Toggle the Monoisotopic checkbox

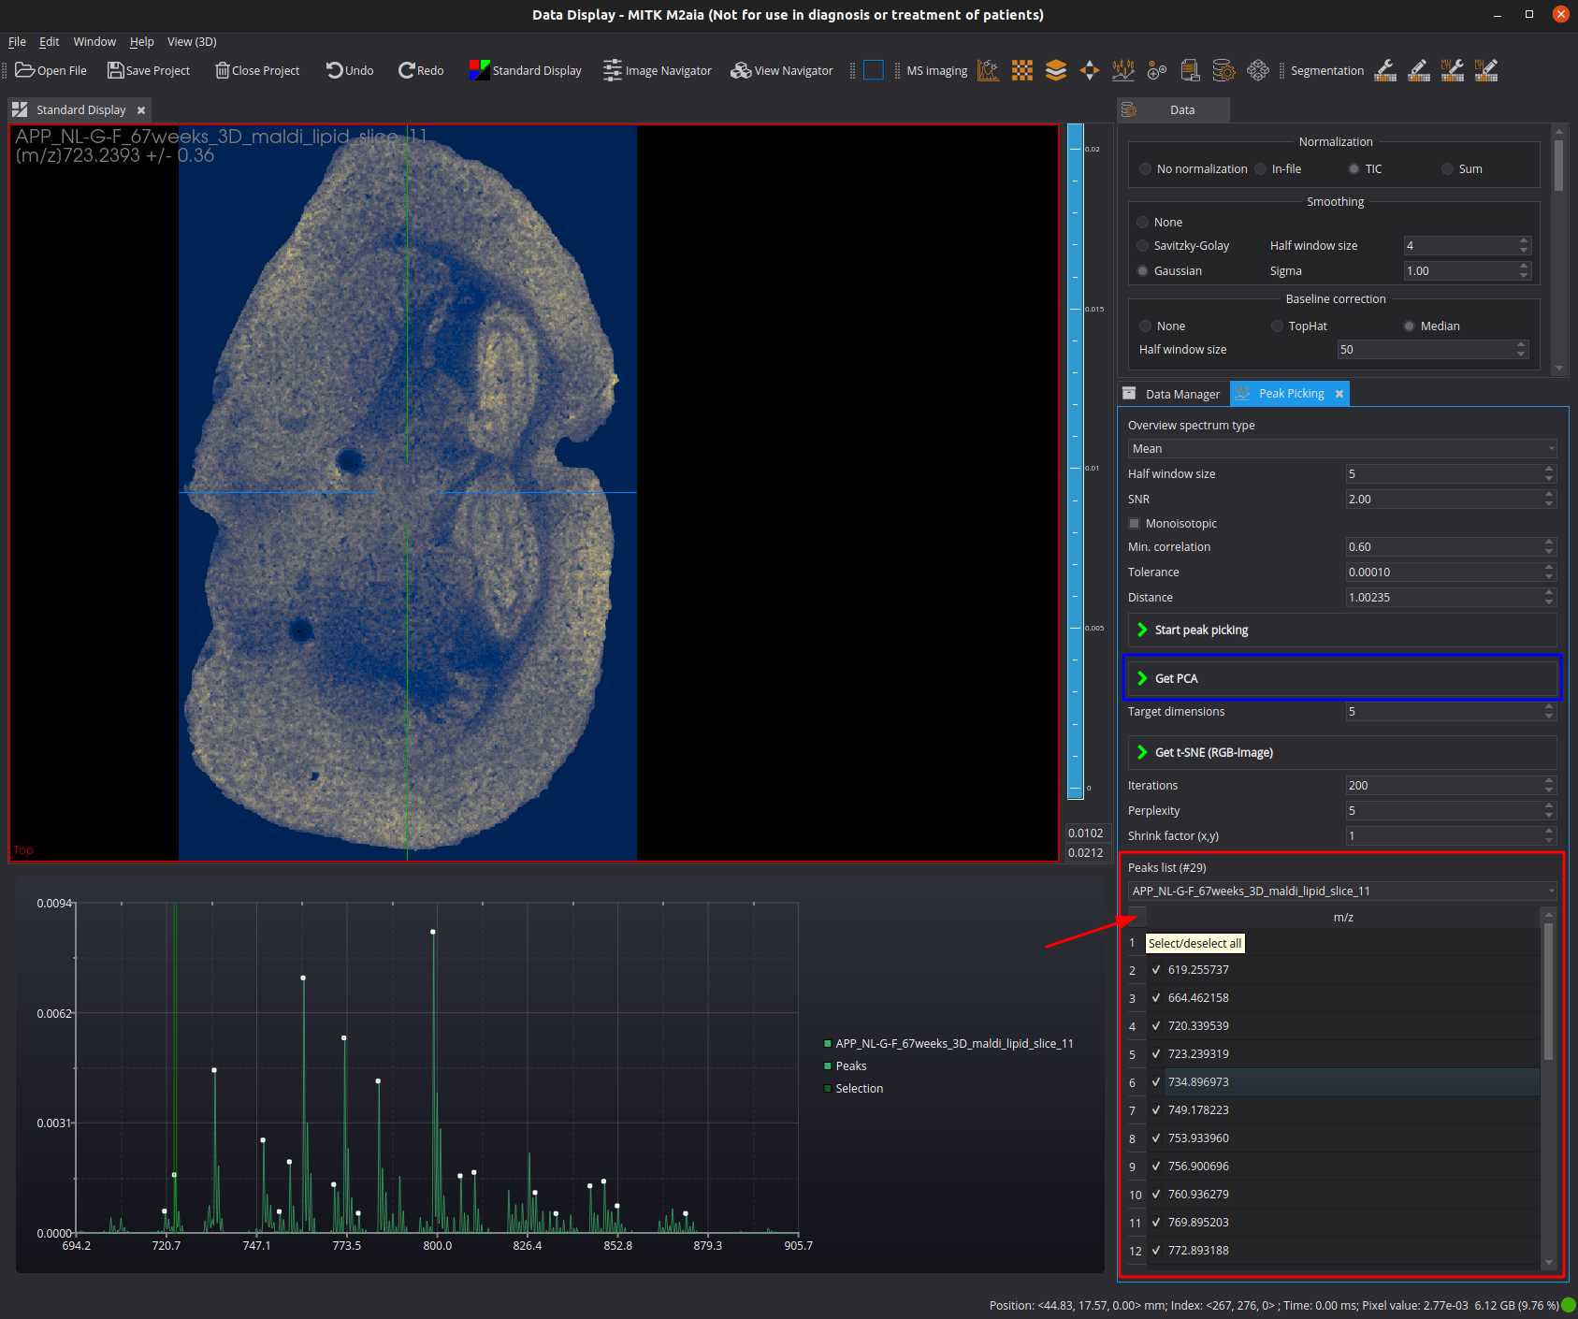[x=1135, y=523]
